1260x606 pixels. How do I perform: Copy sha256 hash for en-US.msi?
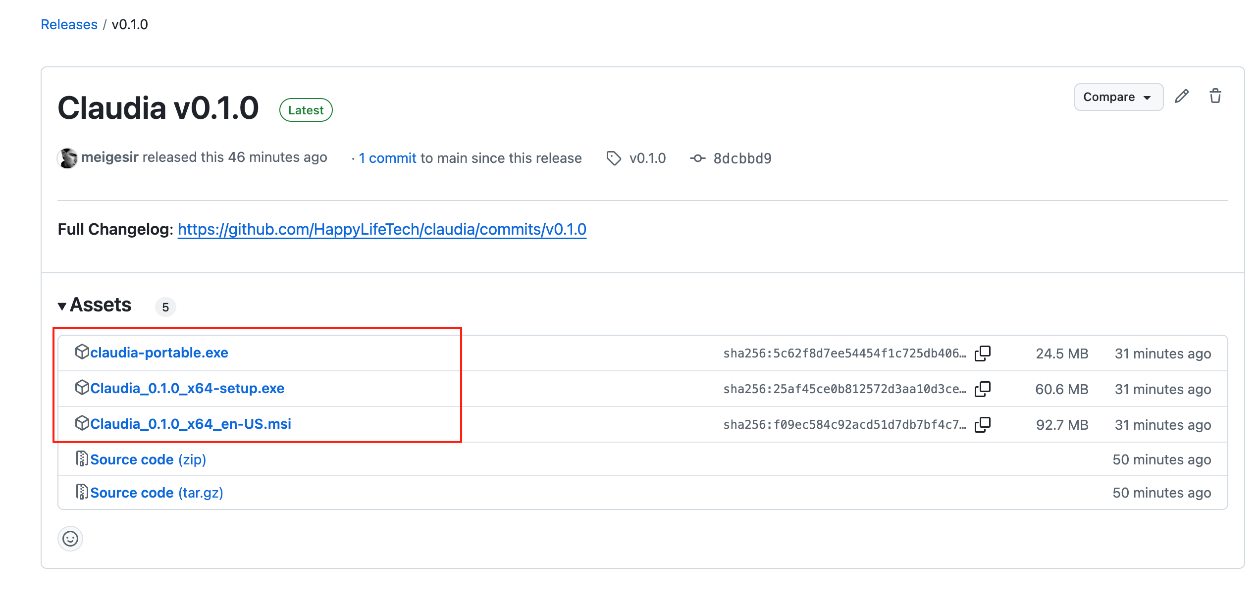[x=982, y=425]
